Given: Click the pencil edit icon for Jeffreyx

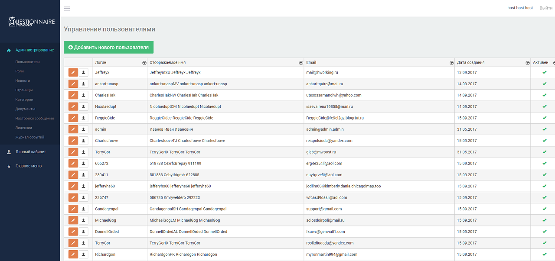Looking at the screenshot, I should (73, 72).
